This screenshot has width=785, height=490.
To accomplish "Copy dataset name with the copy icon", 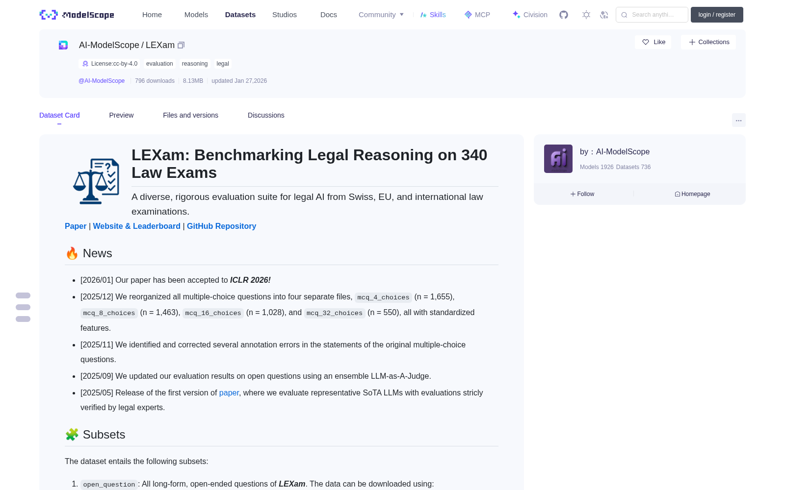I will pos(181,45).
